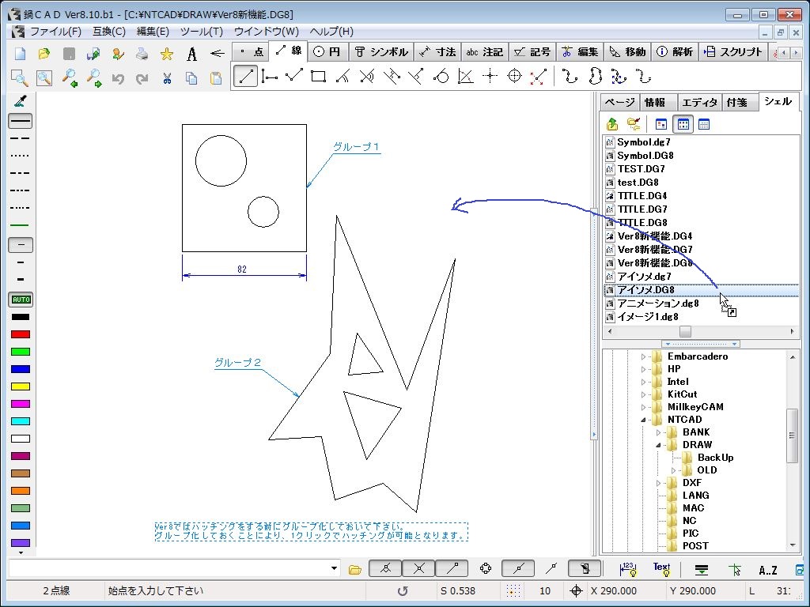Click the eyedropper property pick icon
810x607 pixels.
click(x=21, y=100)
